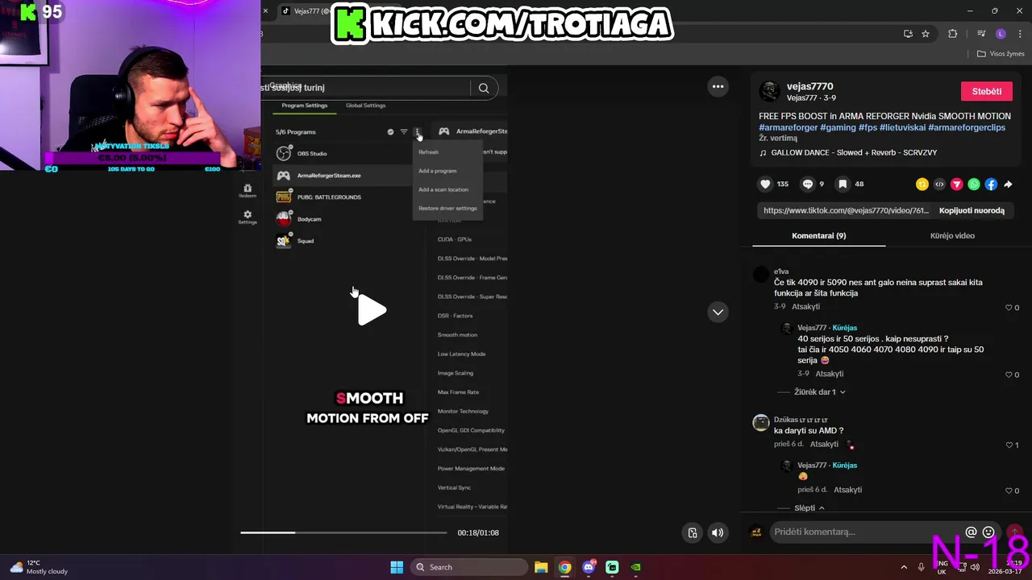Open the three-dot options on video
This screenshot has height=580, width=1032.
coord(718,86)
